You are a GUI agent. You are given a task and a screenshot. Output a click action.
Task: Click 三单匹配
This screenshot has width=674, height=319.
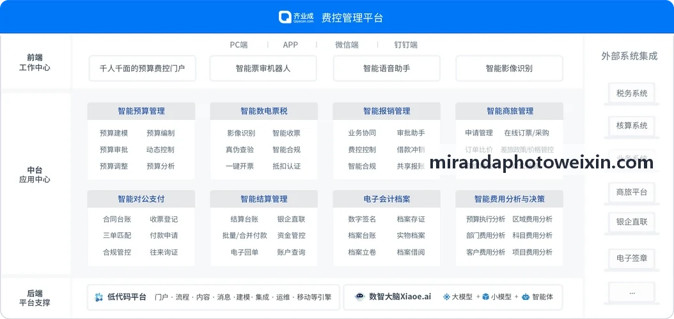[x=117, y=236]
